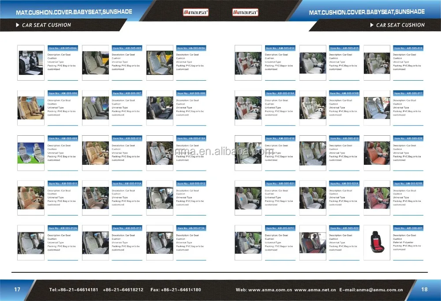Open the seat photo for AM-505-012
Viewport: 441px width, 301px height.
coord(160,197)
